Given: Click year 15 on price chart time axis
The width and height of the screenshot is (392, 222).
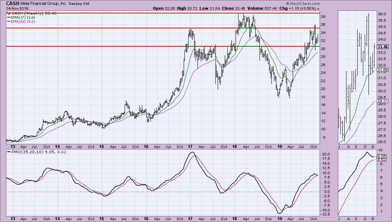Looking at the screenshot, I should [x=102, y=147].
